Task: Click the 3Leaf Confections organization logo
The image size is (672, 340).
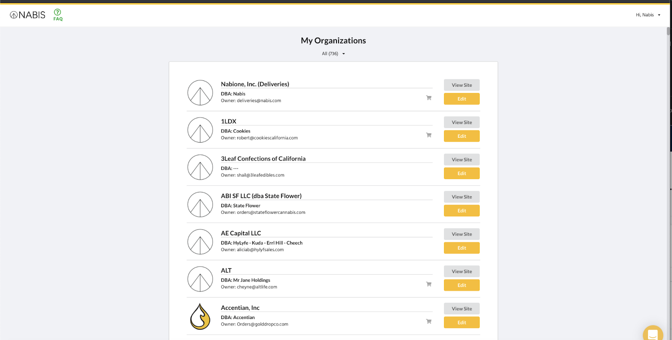Action: [200, 167]
